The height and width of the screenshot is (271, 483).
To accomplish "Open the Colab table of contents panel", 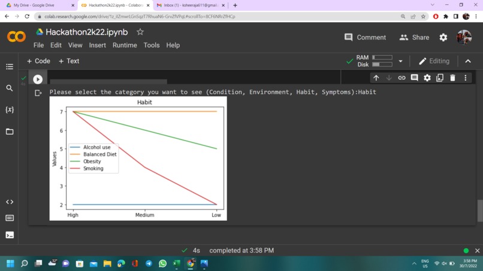I will point(10,66).
